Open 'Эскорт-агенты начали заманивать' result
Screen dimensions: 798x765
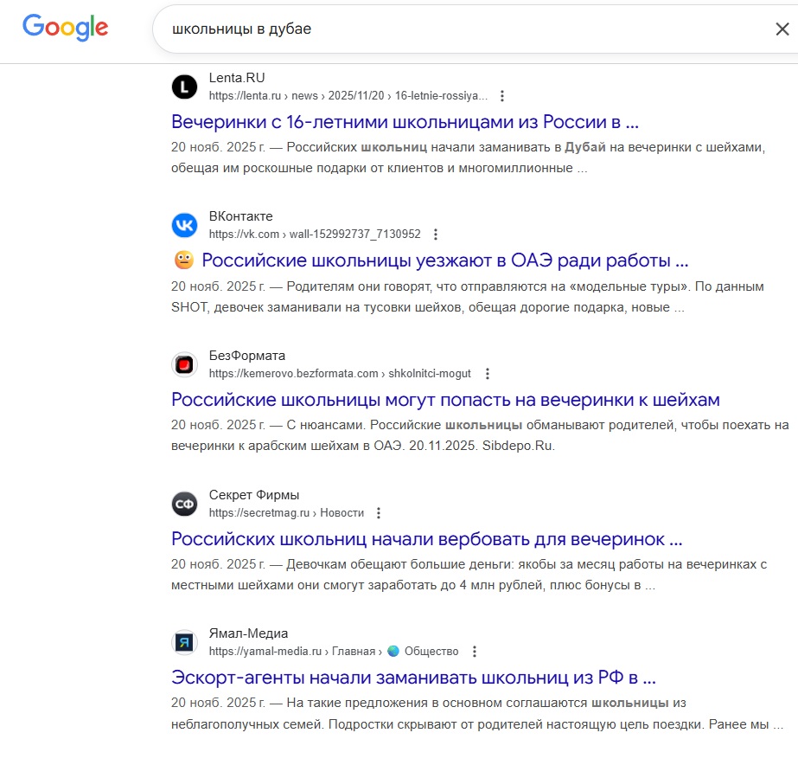click(413, 678)
